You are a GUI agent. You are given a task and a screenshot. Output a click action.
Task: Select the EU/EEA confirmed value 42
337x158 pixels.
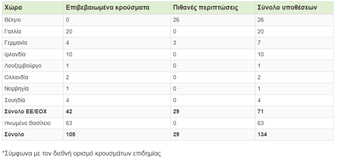69,111
